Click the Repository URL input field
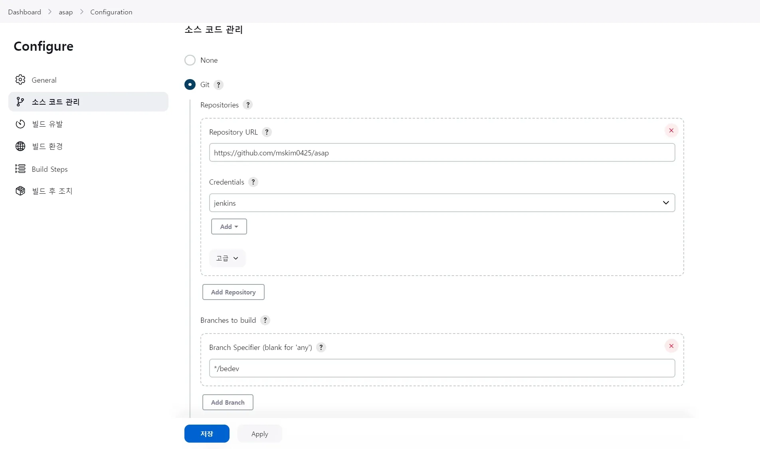This screenshot has width=760, height=449. [442, 153]
